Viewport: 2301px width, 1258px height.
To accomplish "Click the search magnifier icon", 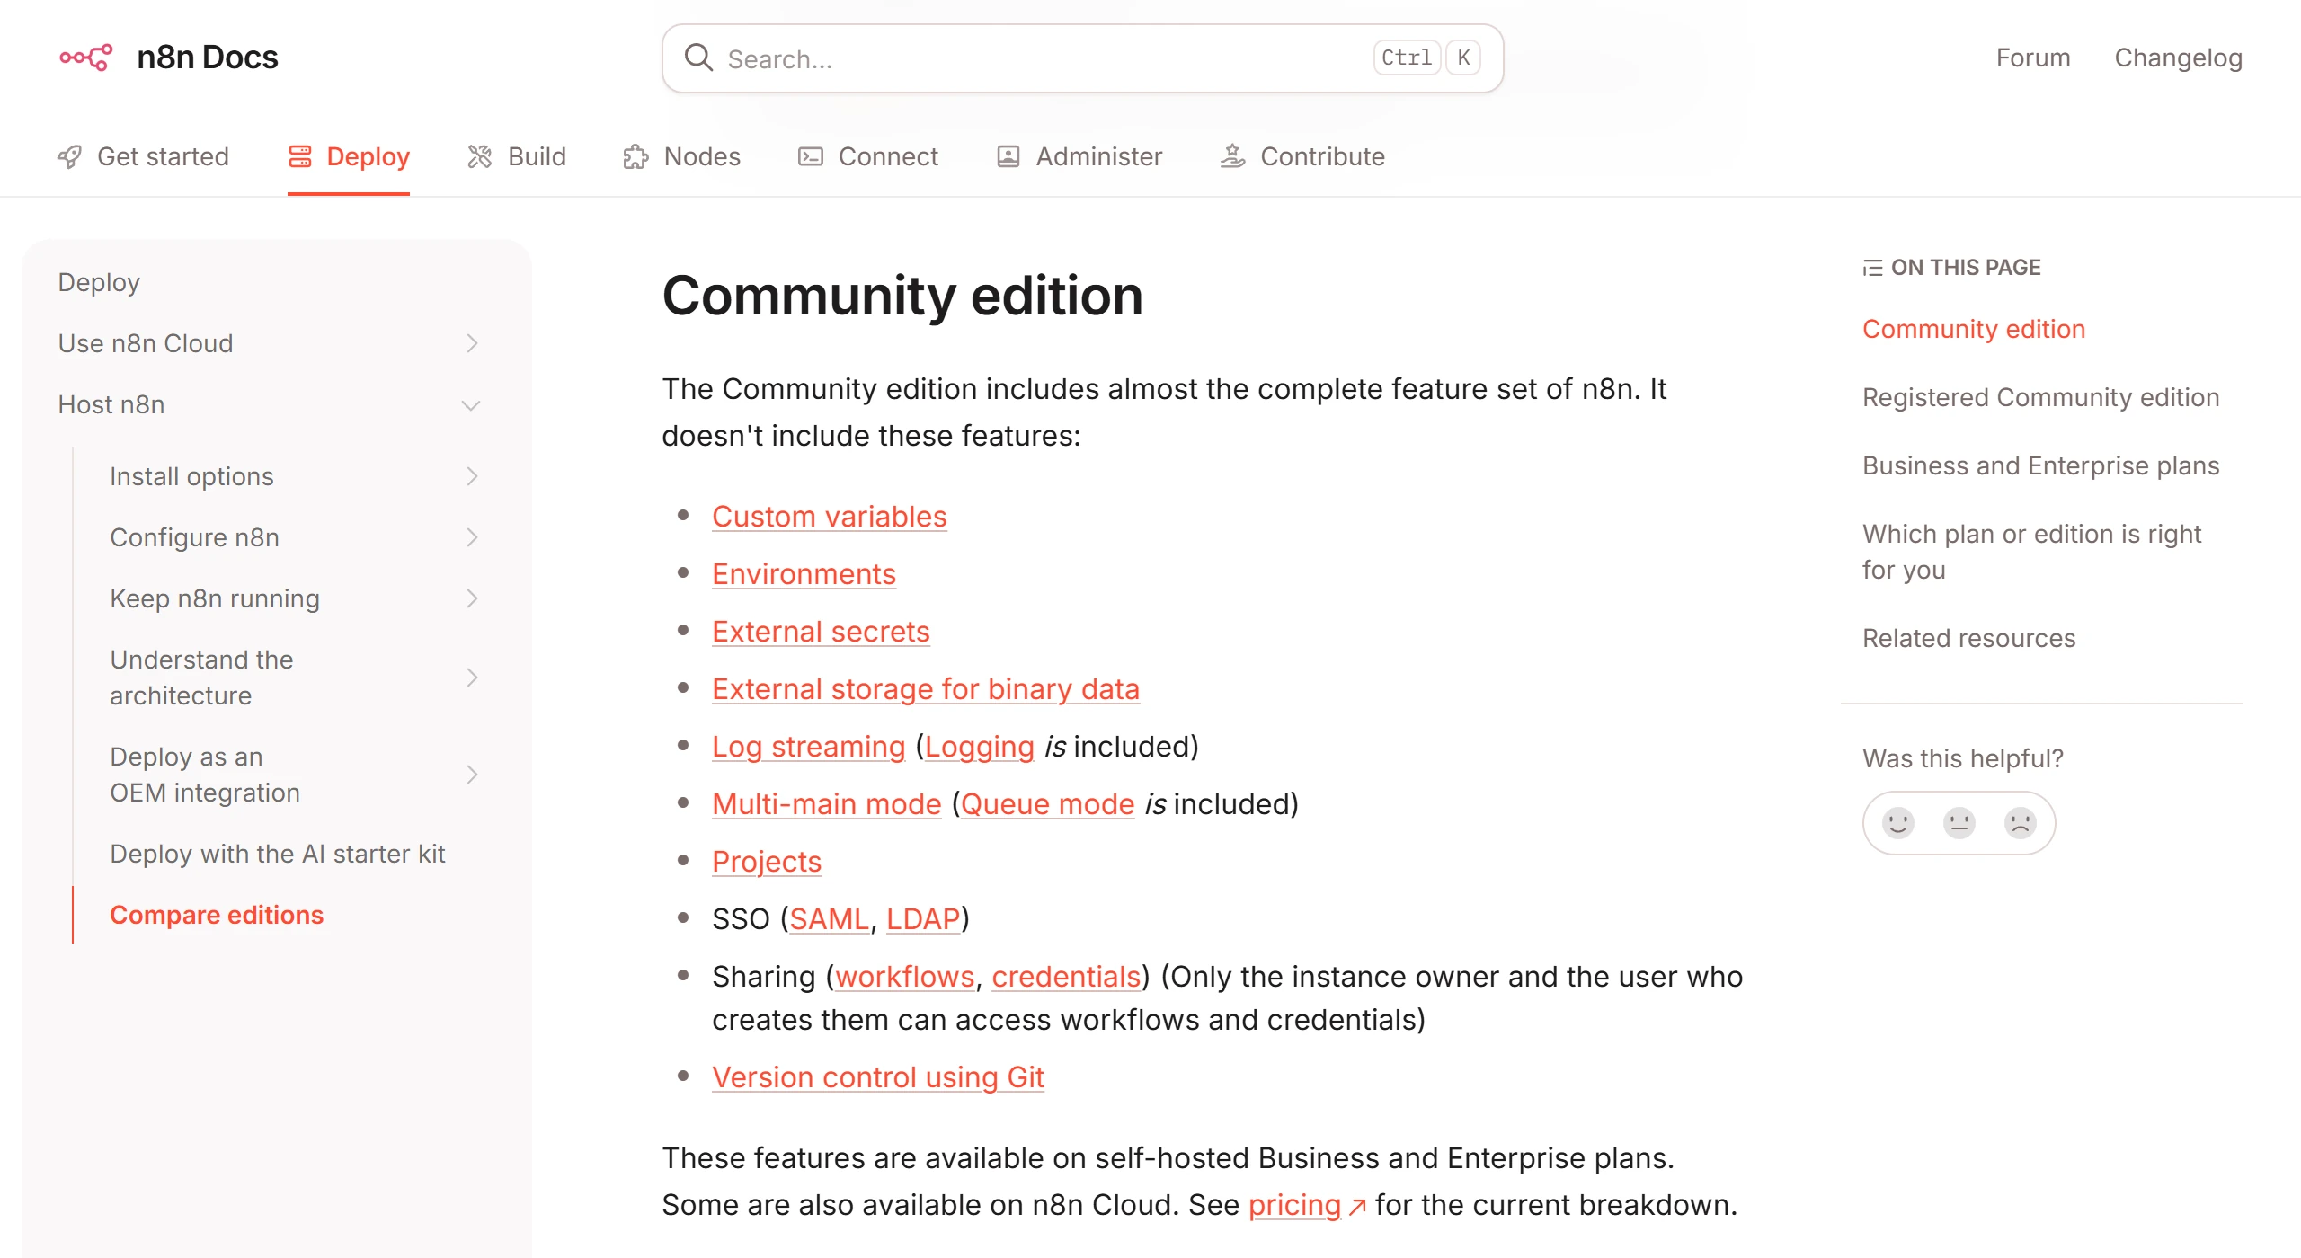I will click(698, 58).
